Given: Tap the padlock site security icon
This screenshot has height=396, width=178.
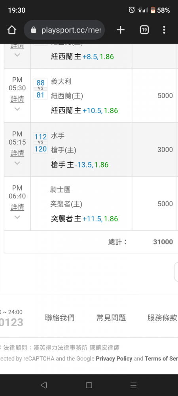Looking at the screenshot, I should (x=34, y=30).
